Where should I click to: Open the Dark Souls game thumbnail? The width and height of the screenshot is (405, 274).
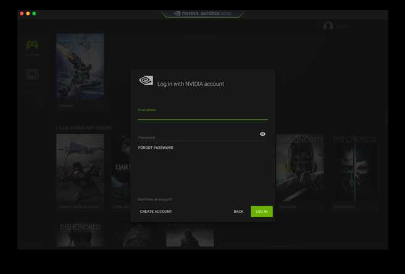pos(122,168)
